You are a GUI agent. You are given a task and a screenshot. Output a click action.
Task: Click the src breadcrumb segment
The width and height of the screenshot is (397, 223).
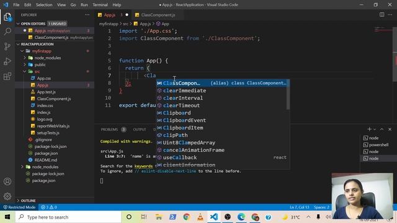[125, 24]
